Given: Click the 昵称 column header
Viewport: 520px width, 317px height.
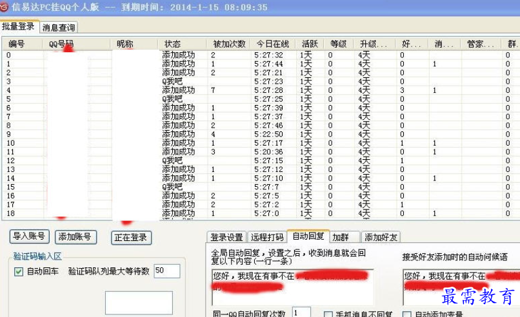Looking at the screenshot, I should point(134,44).
